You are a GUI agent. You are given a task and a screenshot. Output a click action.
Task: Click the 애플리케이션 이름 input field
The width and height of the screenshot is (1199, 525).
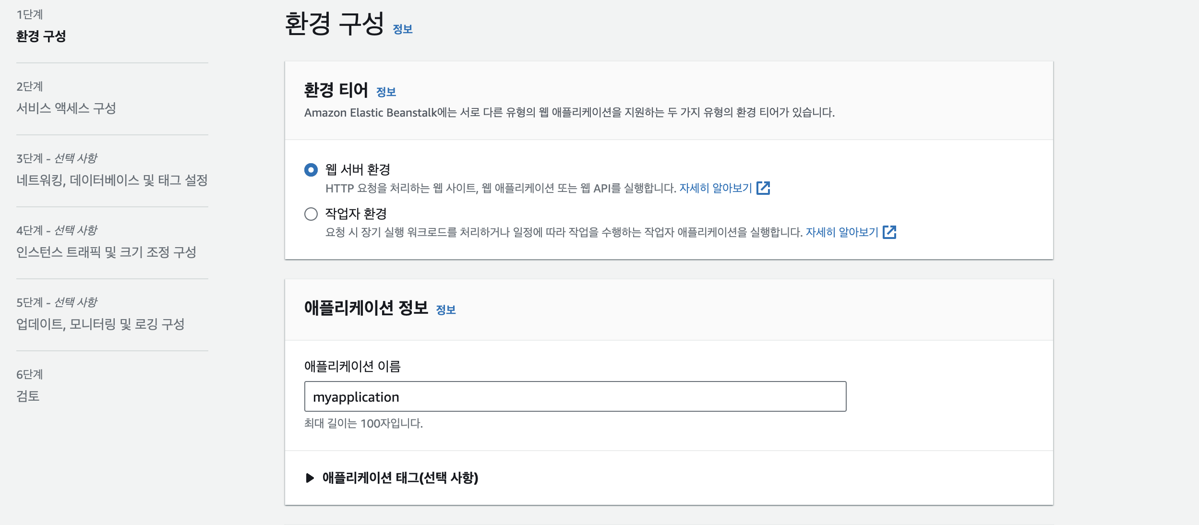[575, 396]
